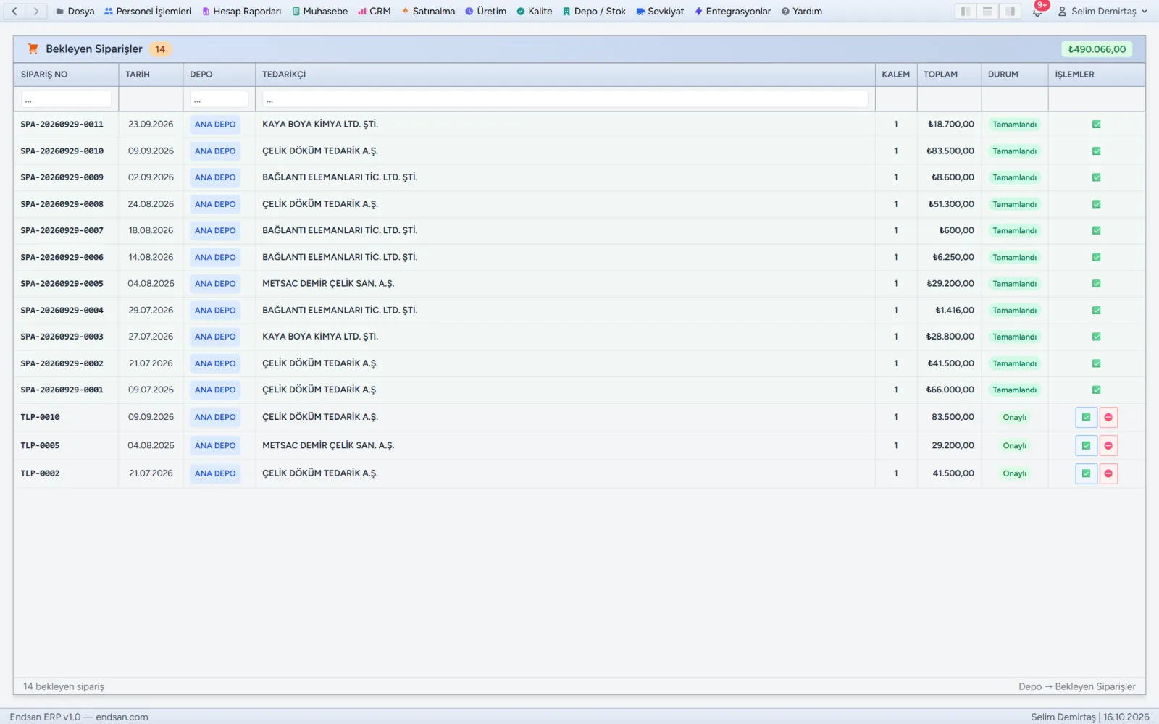The height and width of the screenshot is (724, 1159).
Task: Click the 14 pending orders count badge
Action: pos(160,49)
